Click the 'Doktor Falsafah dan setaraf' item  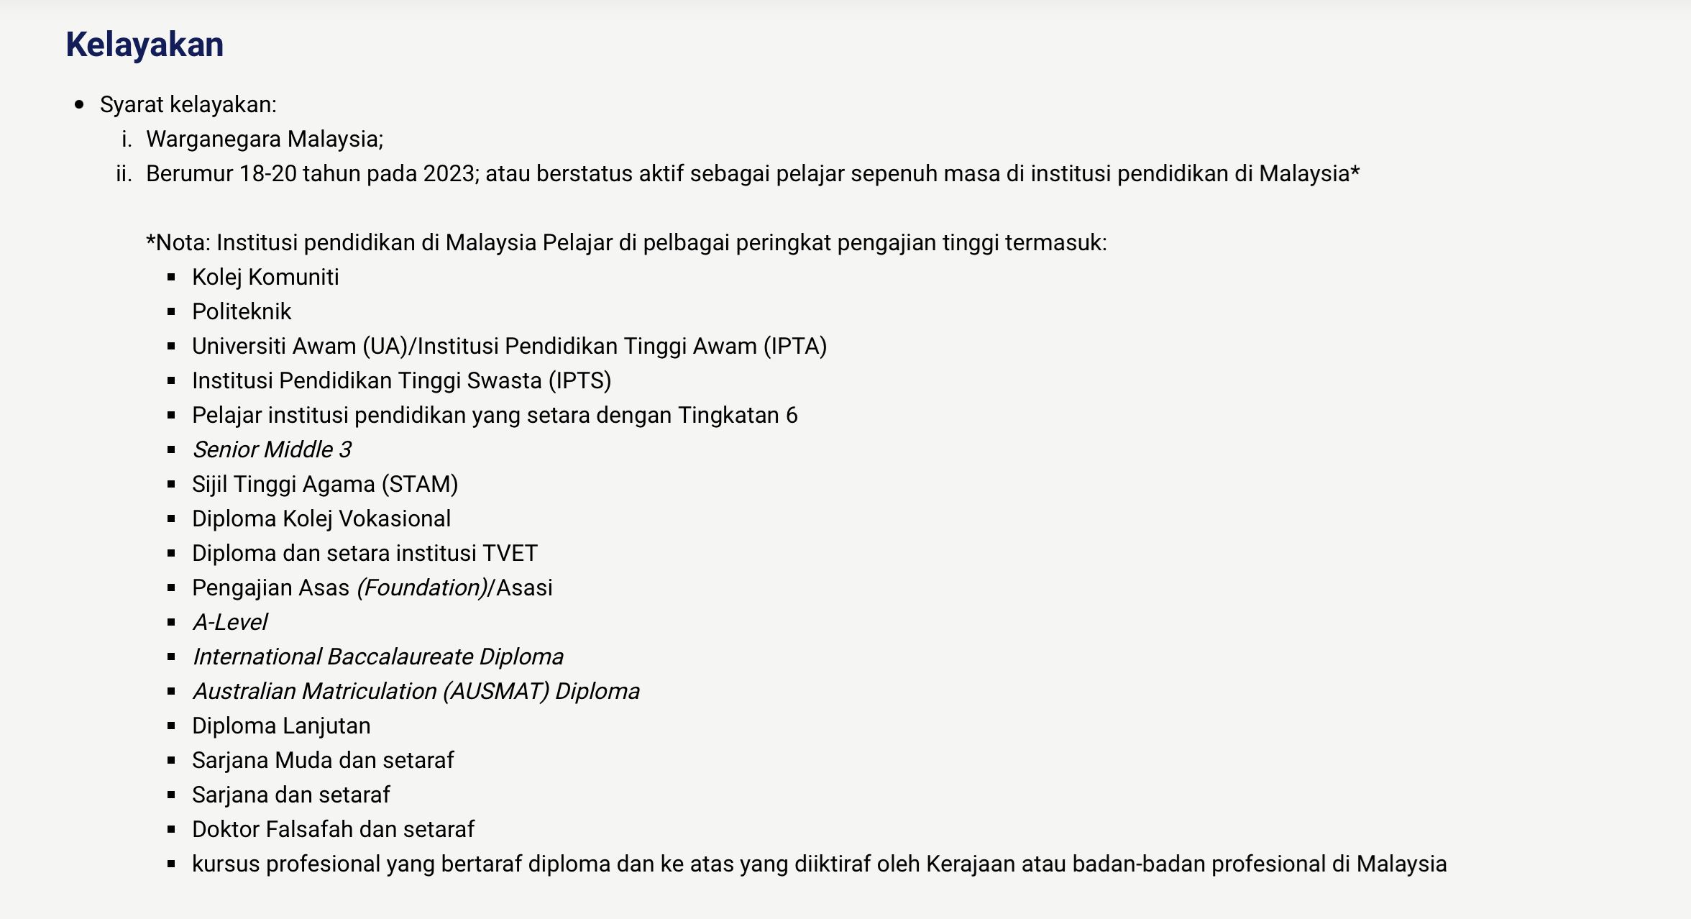point(333,830)
